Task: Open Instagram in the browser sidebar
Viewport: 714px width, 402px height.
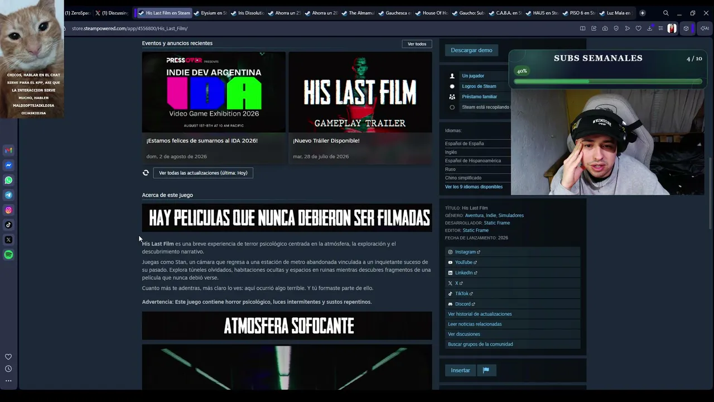Action: click(x=8, y=210)
